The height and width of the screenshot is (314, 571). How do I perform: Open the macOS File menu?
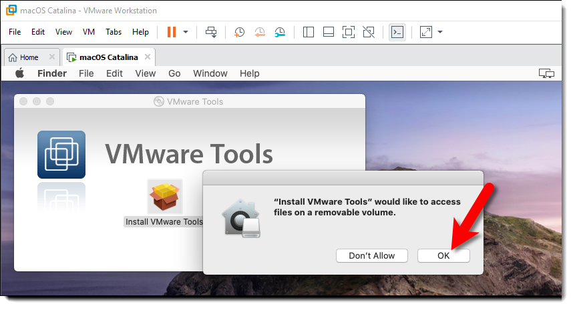[86, 73]
